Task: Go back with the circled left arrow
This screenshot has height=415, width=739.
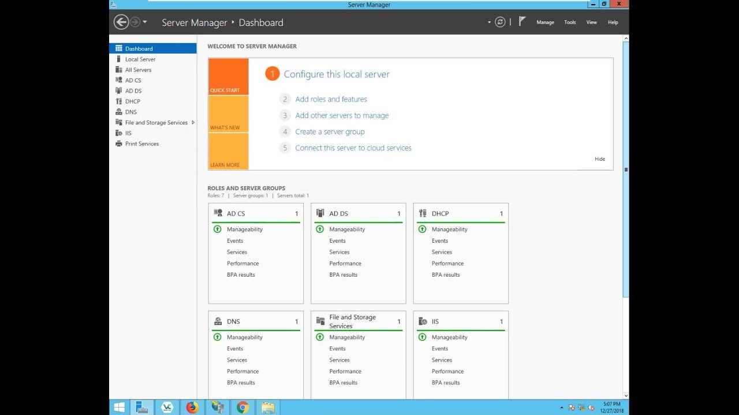Action: point(121,22)
